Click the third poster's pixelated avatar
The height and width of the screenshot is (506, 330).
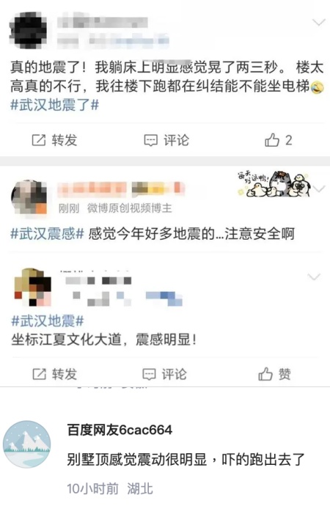(x=33, y=287)
